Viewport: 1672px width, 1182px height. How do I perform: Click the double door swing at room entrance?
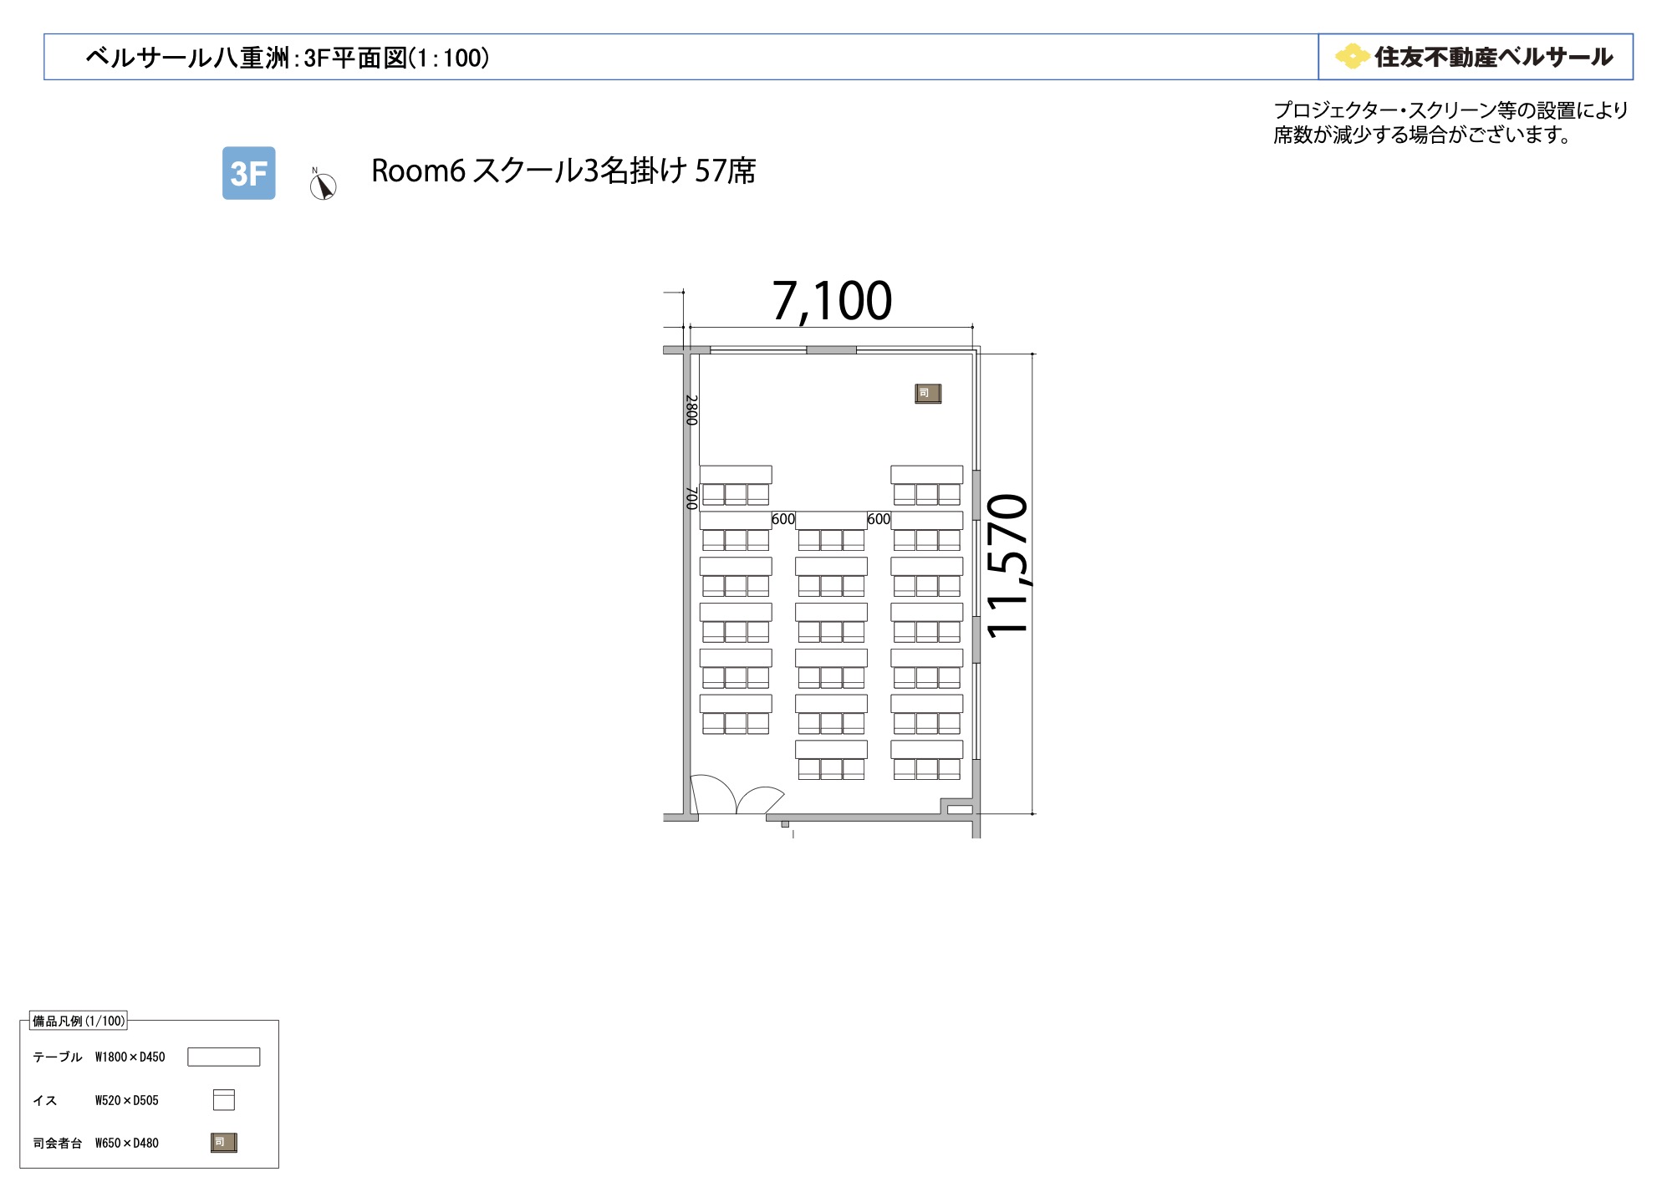pos(737,795)
